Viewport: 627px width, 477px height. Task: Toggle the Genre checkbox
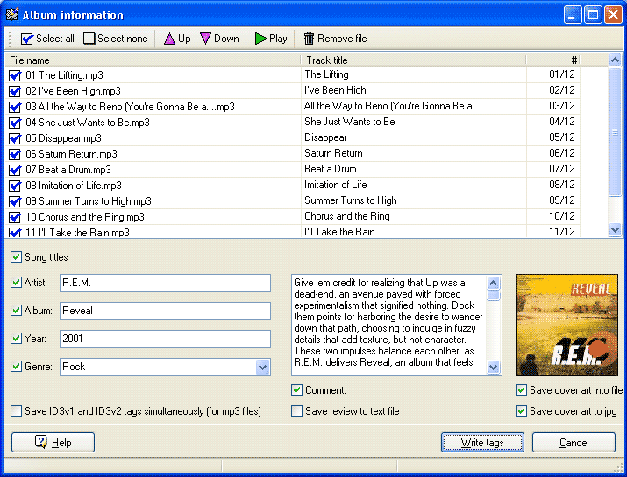[x=16, y=367]
